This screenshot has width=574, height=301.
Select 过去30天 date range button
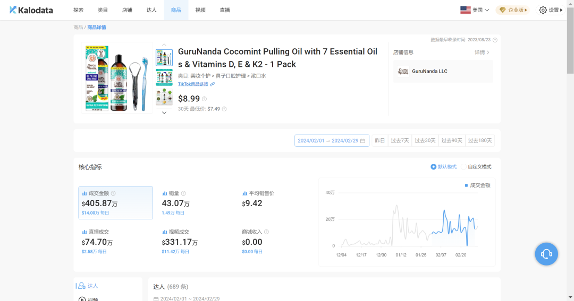[425, 141]
